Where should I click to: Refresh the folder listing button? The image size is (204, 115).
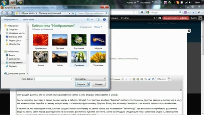(x=73, y=13)
